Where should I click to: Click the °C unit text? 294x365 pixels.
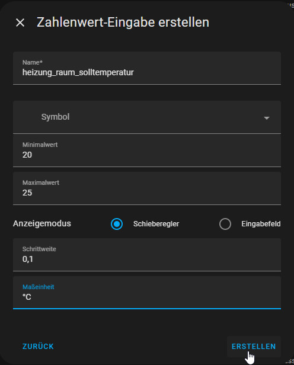(x=27, y=297)
